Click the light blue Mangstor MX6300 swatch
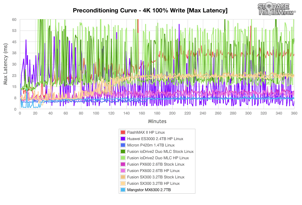This screenshot has width=302, height=205. (123, 190)
